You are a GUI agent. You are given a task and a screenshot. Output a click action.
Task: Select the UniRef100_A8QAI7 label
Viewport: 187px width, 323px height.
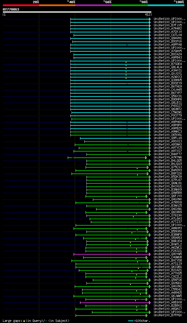(x=168, y=309)
